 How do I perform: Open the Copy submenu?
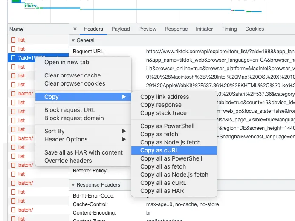click(x=83, y=97)
